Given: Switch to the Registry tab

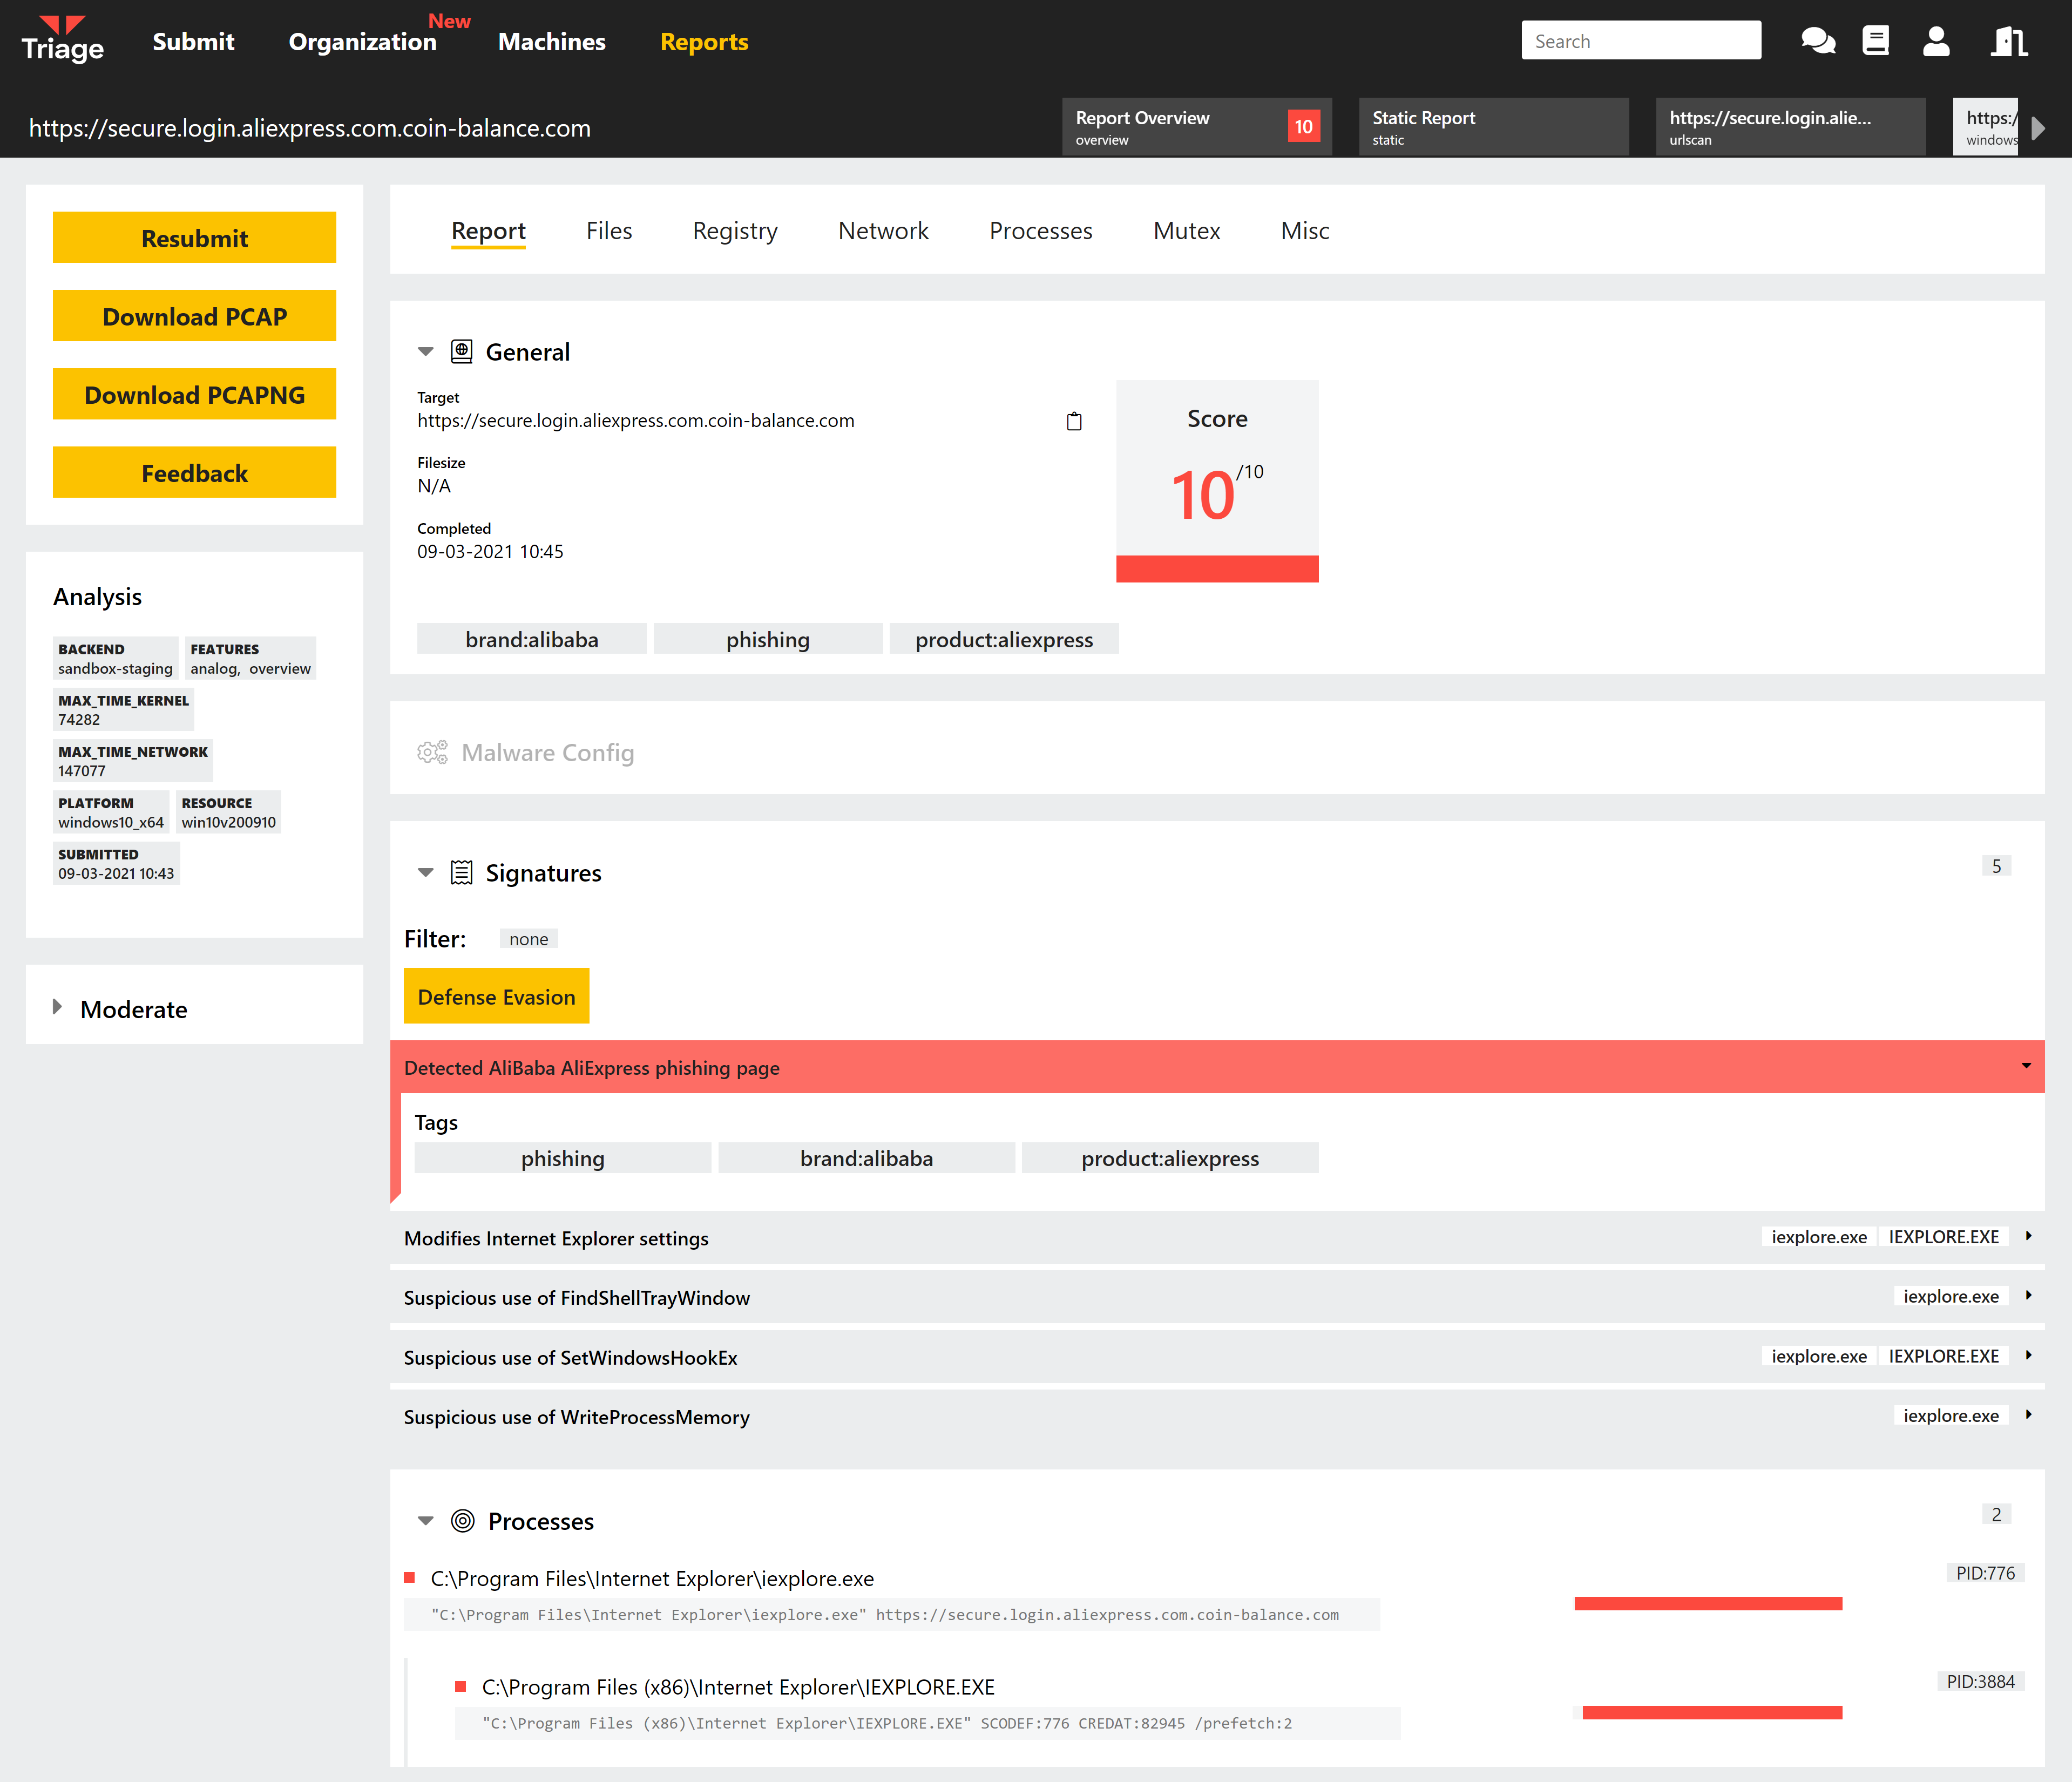Looking at the screenshot, I should (735, 231).
